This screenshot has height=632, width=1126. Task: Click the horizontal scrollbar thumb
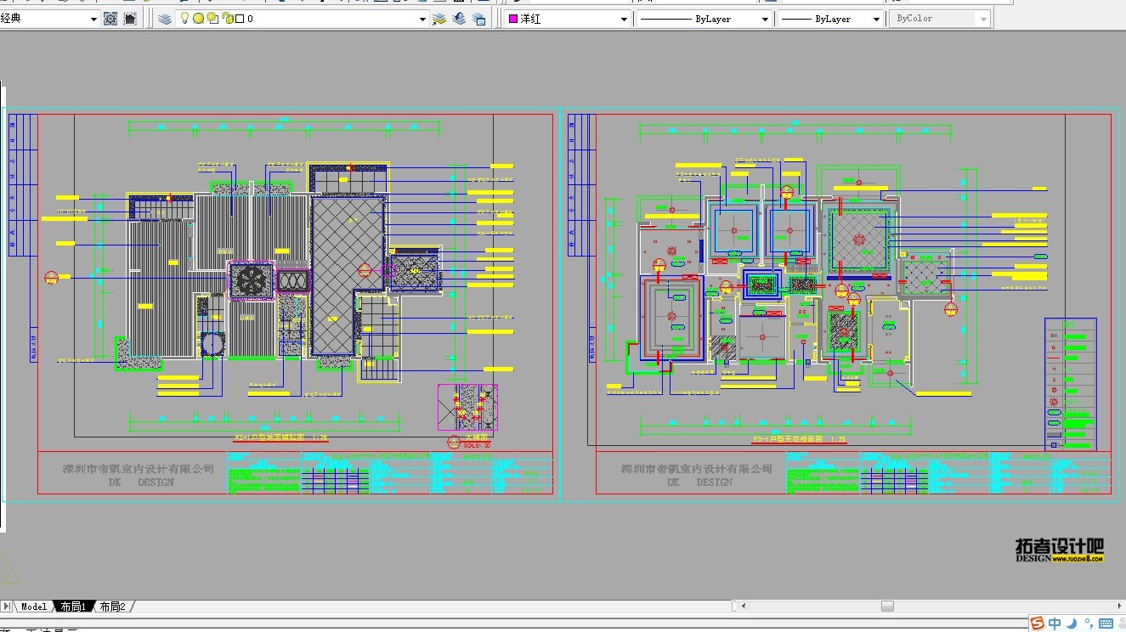click(887, 607)
